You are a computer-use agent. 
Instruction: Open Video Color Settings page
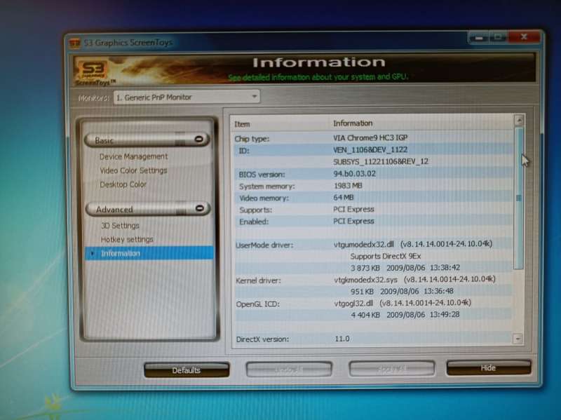pyautogui.click(x=133, y=170)
